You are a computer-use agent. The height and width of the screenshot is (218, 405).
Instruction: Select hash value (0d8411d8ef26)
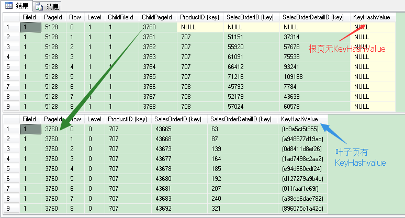303,149
